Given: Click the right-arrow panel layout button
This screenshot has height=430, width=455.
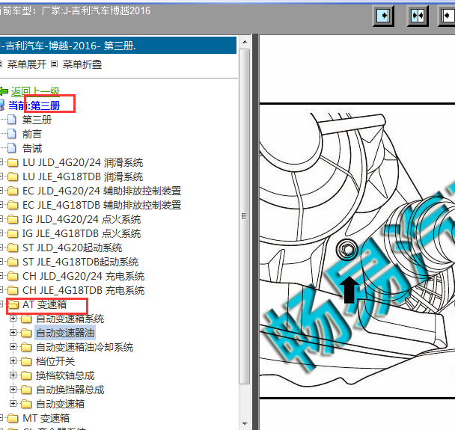Looking at the screenshot, I should click(383, 16).
